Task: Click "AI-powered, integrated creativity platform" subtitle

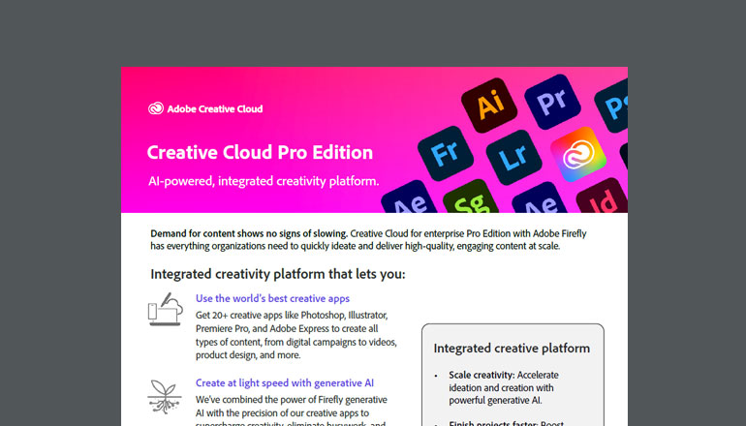Action: click(263, 180)
